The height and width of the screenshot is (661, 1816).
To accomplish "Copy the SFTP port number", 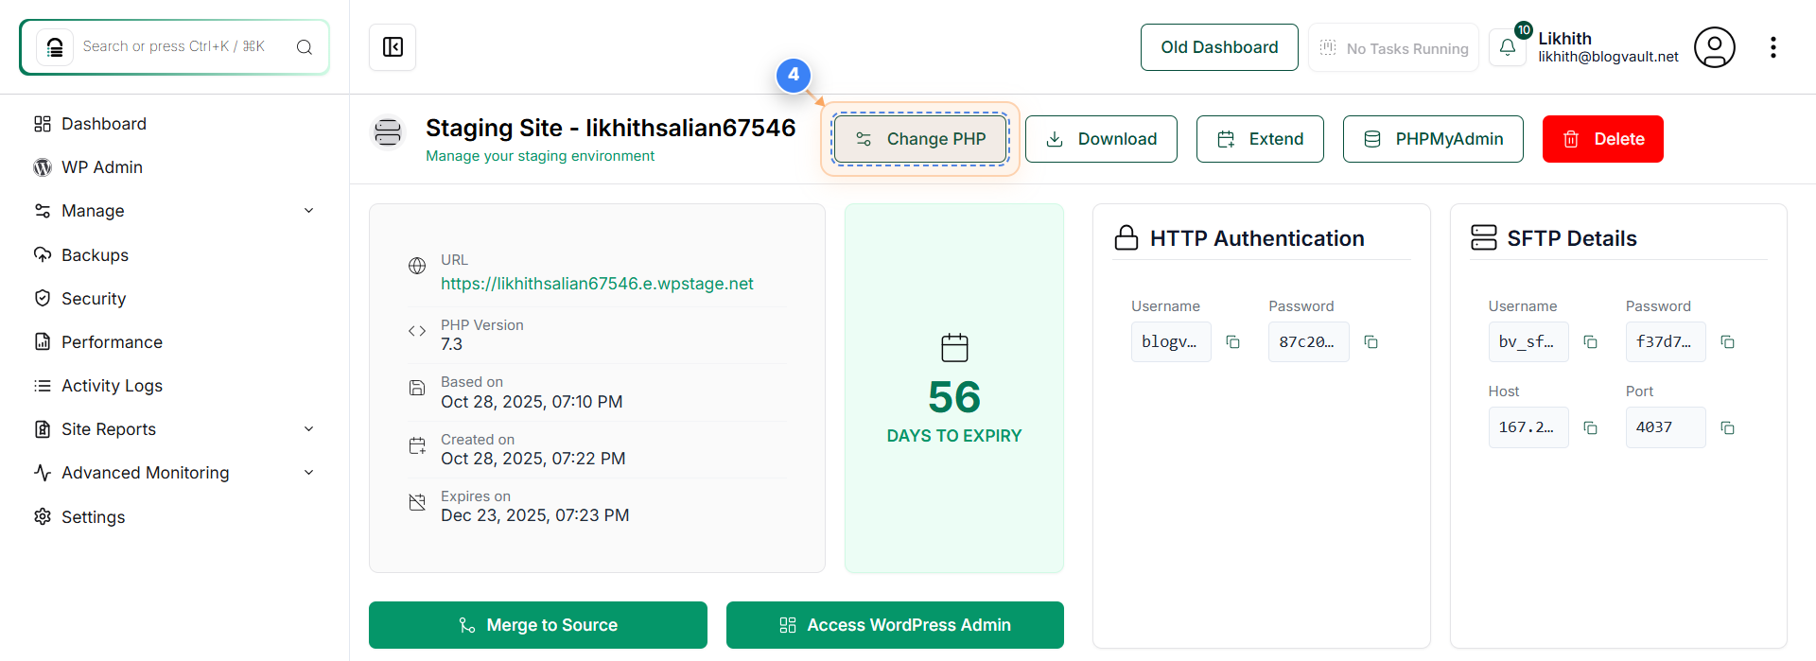I will (x=1727, y=428).
